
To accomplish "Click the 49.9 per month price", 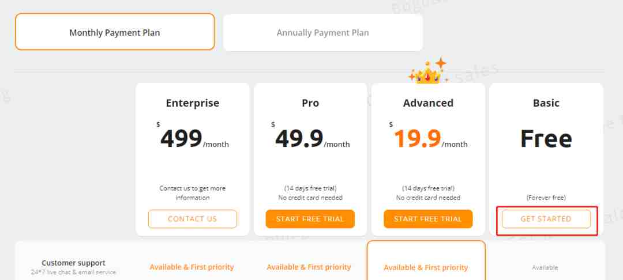I will (312, 139).
